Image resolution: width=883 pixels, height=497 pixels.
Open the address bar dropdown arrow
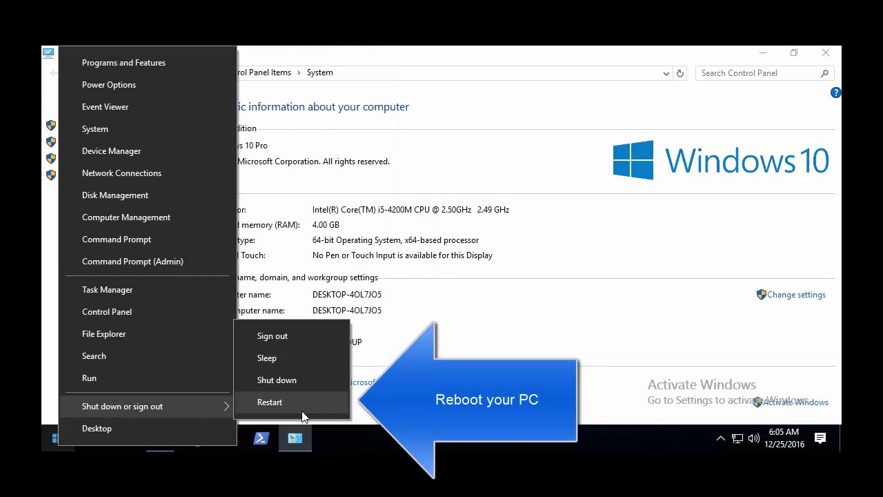click(x=665, y=72)
